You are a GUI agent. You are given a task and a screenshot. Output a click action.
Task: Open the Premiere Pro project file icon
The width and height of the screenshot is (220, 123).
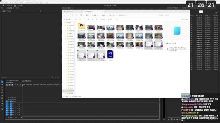[110, 54]
